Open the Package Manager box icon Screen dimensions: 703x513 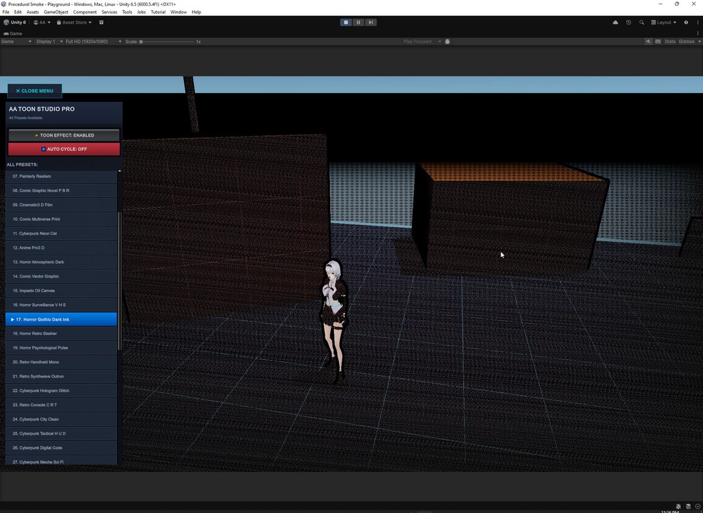pyautogui.click(x=101, y=22)
